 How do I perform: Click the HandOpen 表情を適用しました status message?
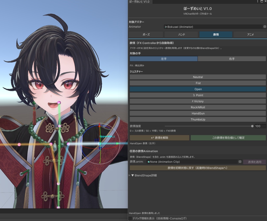point(144,213)
